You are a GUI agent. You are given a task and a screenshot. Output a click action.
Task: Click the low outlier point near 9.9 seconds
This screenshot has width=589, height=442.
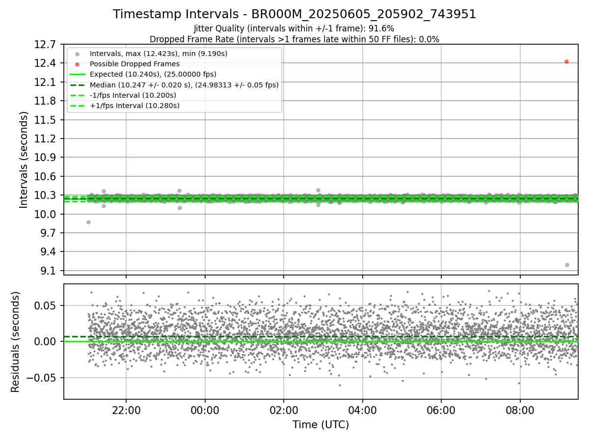(88, 222)
